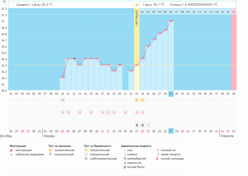Select the 36.1 temperature point on day 10
This screenshot has width=248, height=176.
point(62,77)
